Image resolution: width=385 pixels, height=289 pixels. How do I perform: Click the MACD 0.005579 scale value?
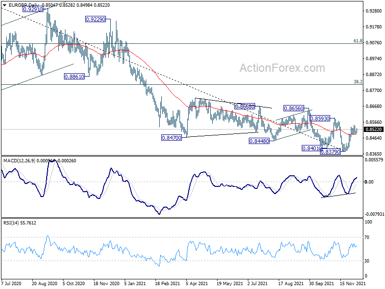point(374,160)
